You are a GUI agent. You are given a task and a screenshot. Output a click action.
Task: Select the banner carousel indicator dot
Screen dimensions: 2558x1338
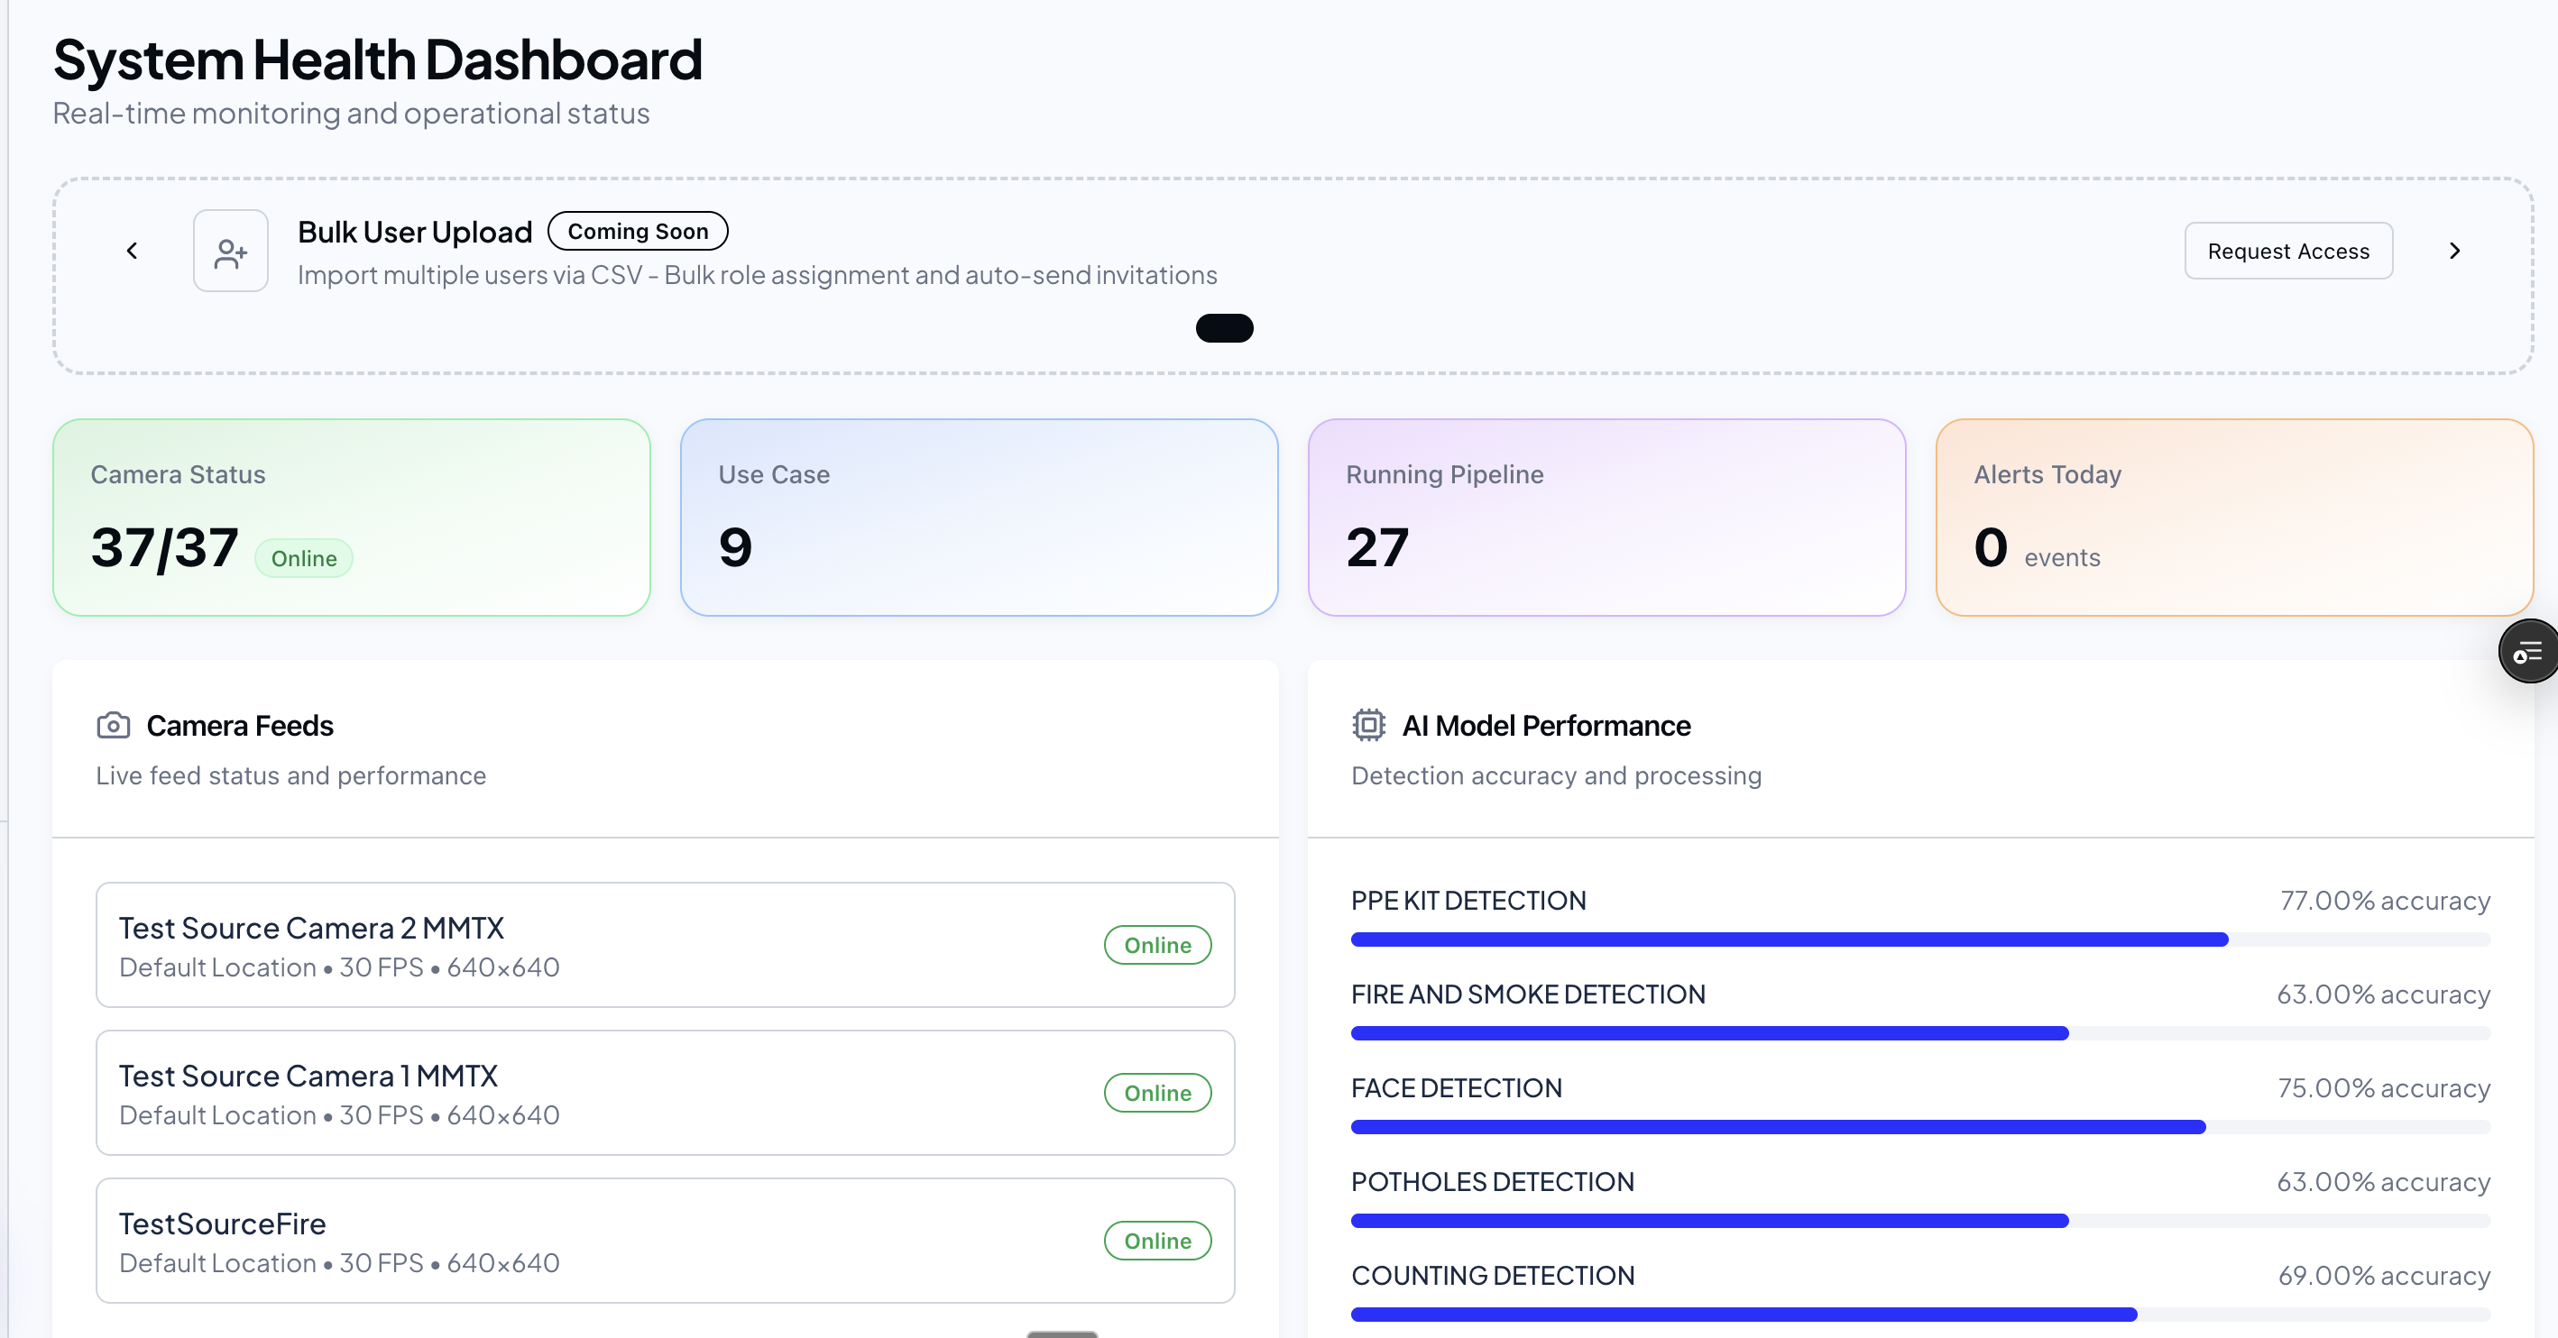[x=1224, y=328]
